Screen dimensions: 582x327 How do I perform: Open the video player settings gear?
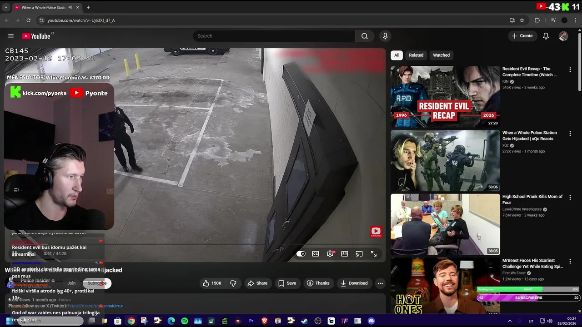click(x=330, y=254)
